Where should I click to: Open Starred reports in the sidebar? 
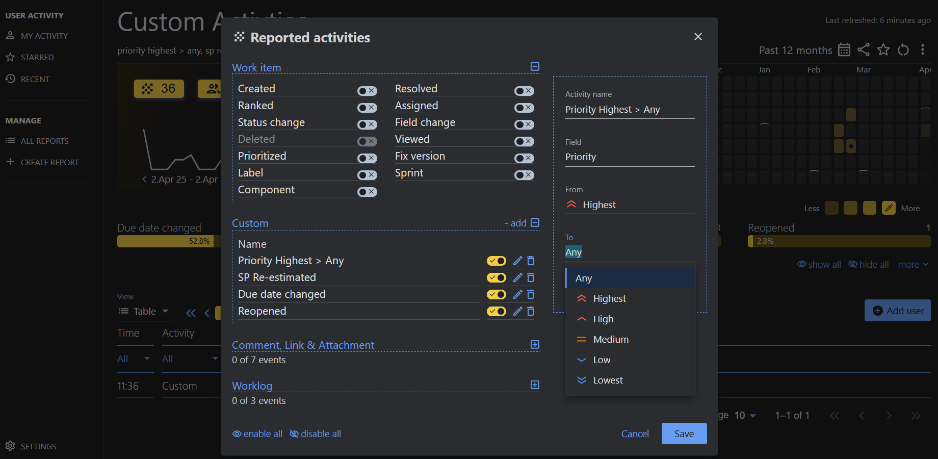tap(37, 57)
